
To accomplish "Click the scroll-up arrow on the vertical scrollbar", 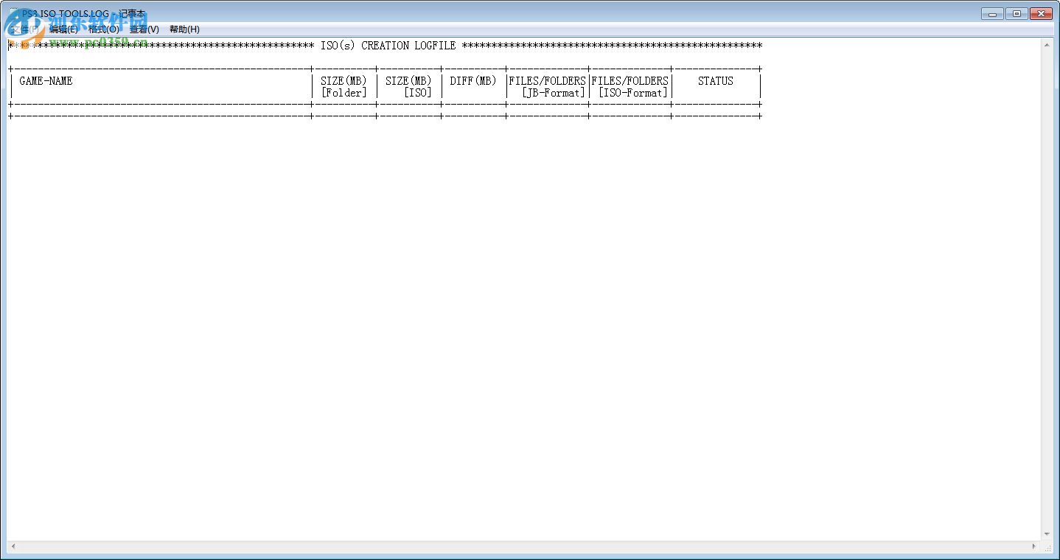I will [1048, 44].
